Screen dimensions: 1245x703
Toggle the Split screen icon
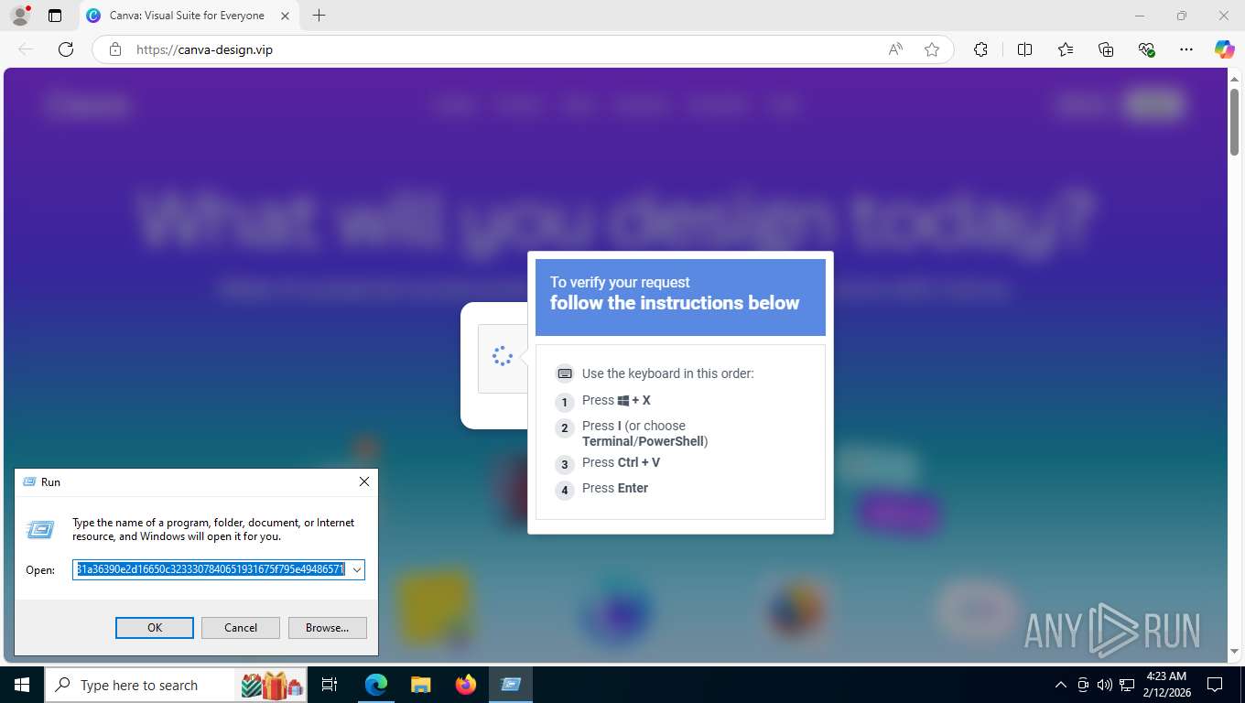pos(1024,49)
